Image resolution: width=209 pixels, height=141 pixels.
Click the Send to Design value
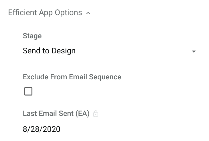click(x=49, y=51)
